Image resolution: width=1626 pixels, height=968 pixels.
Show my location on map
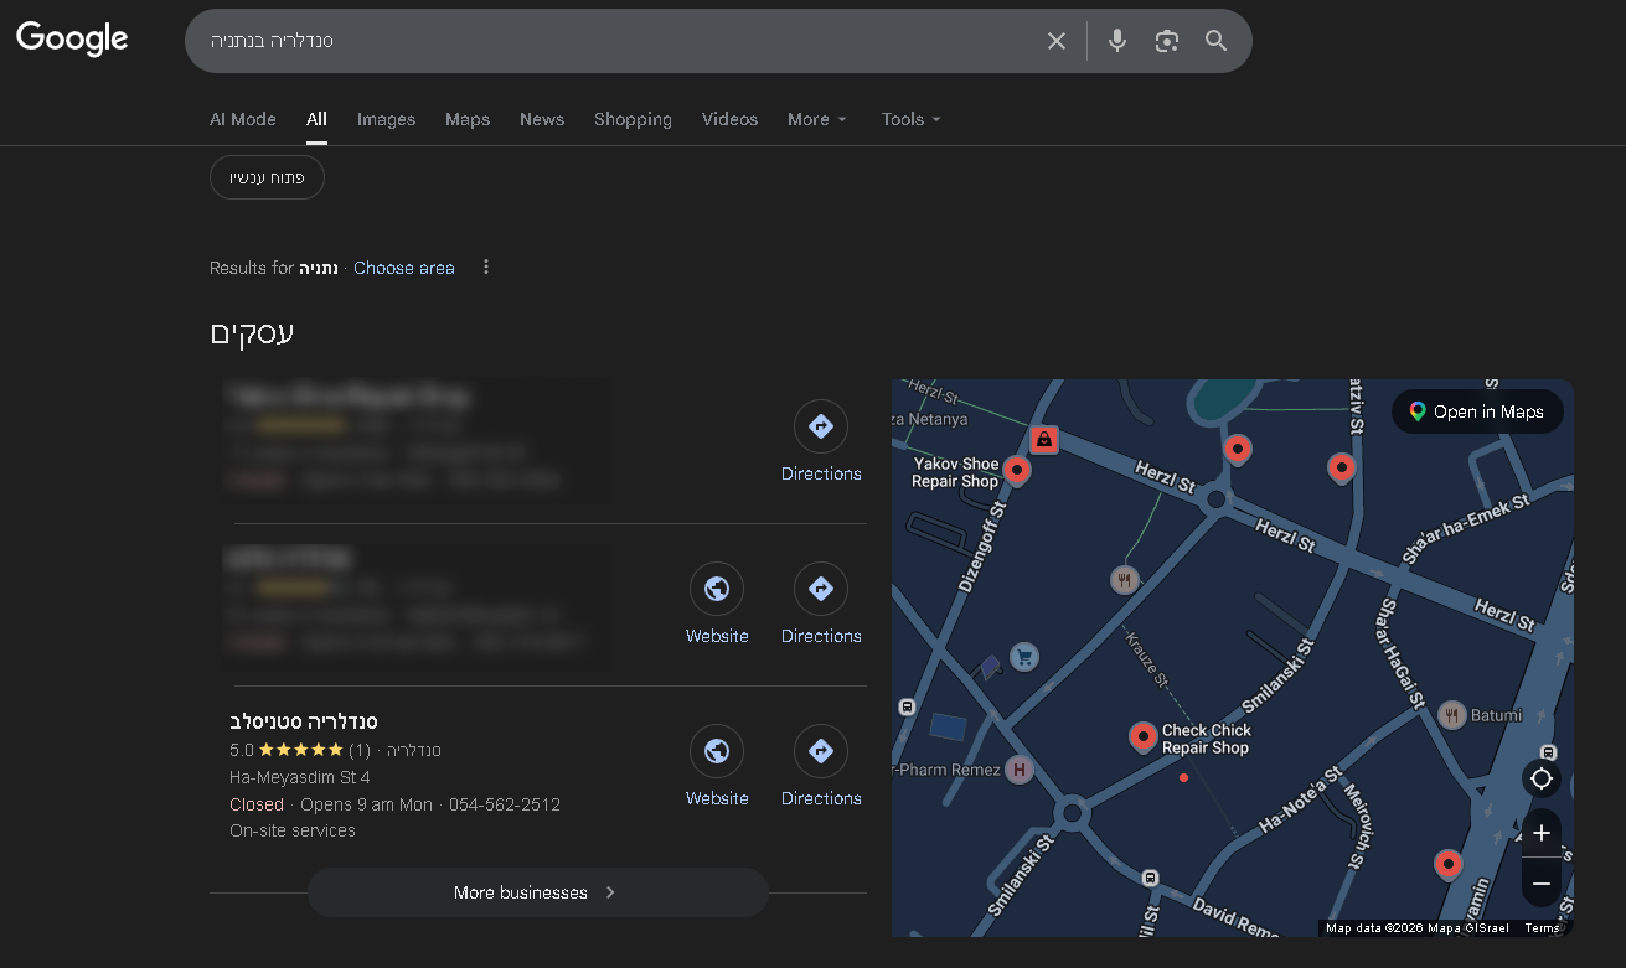tap(1540, 779)
